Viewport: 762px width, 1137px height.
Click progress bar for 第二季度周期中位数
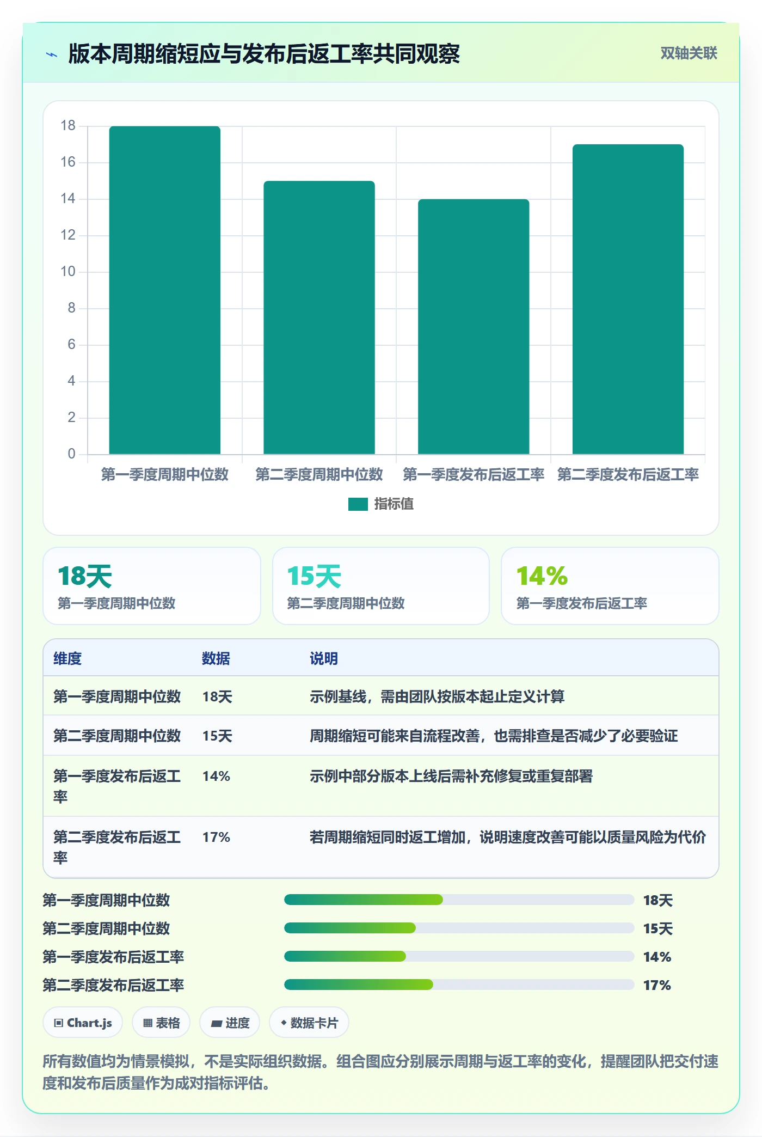click(x=459, y=928)
